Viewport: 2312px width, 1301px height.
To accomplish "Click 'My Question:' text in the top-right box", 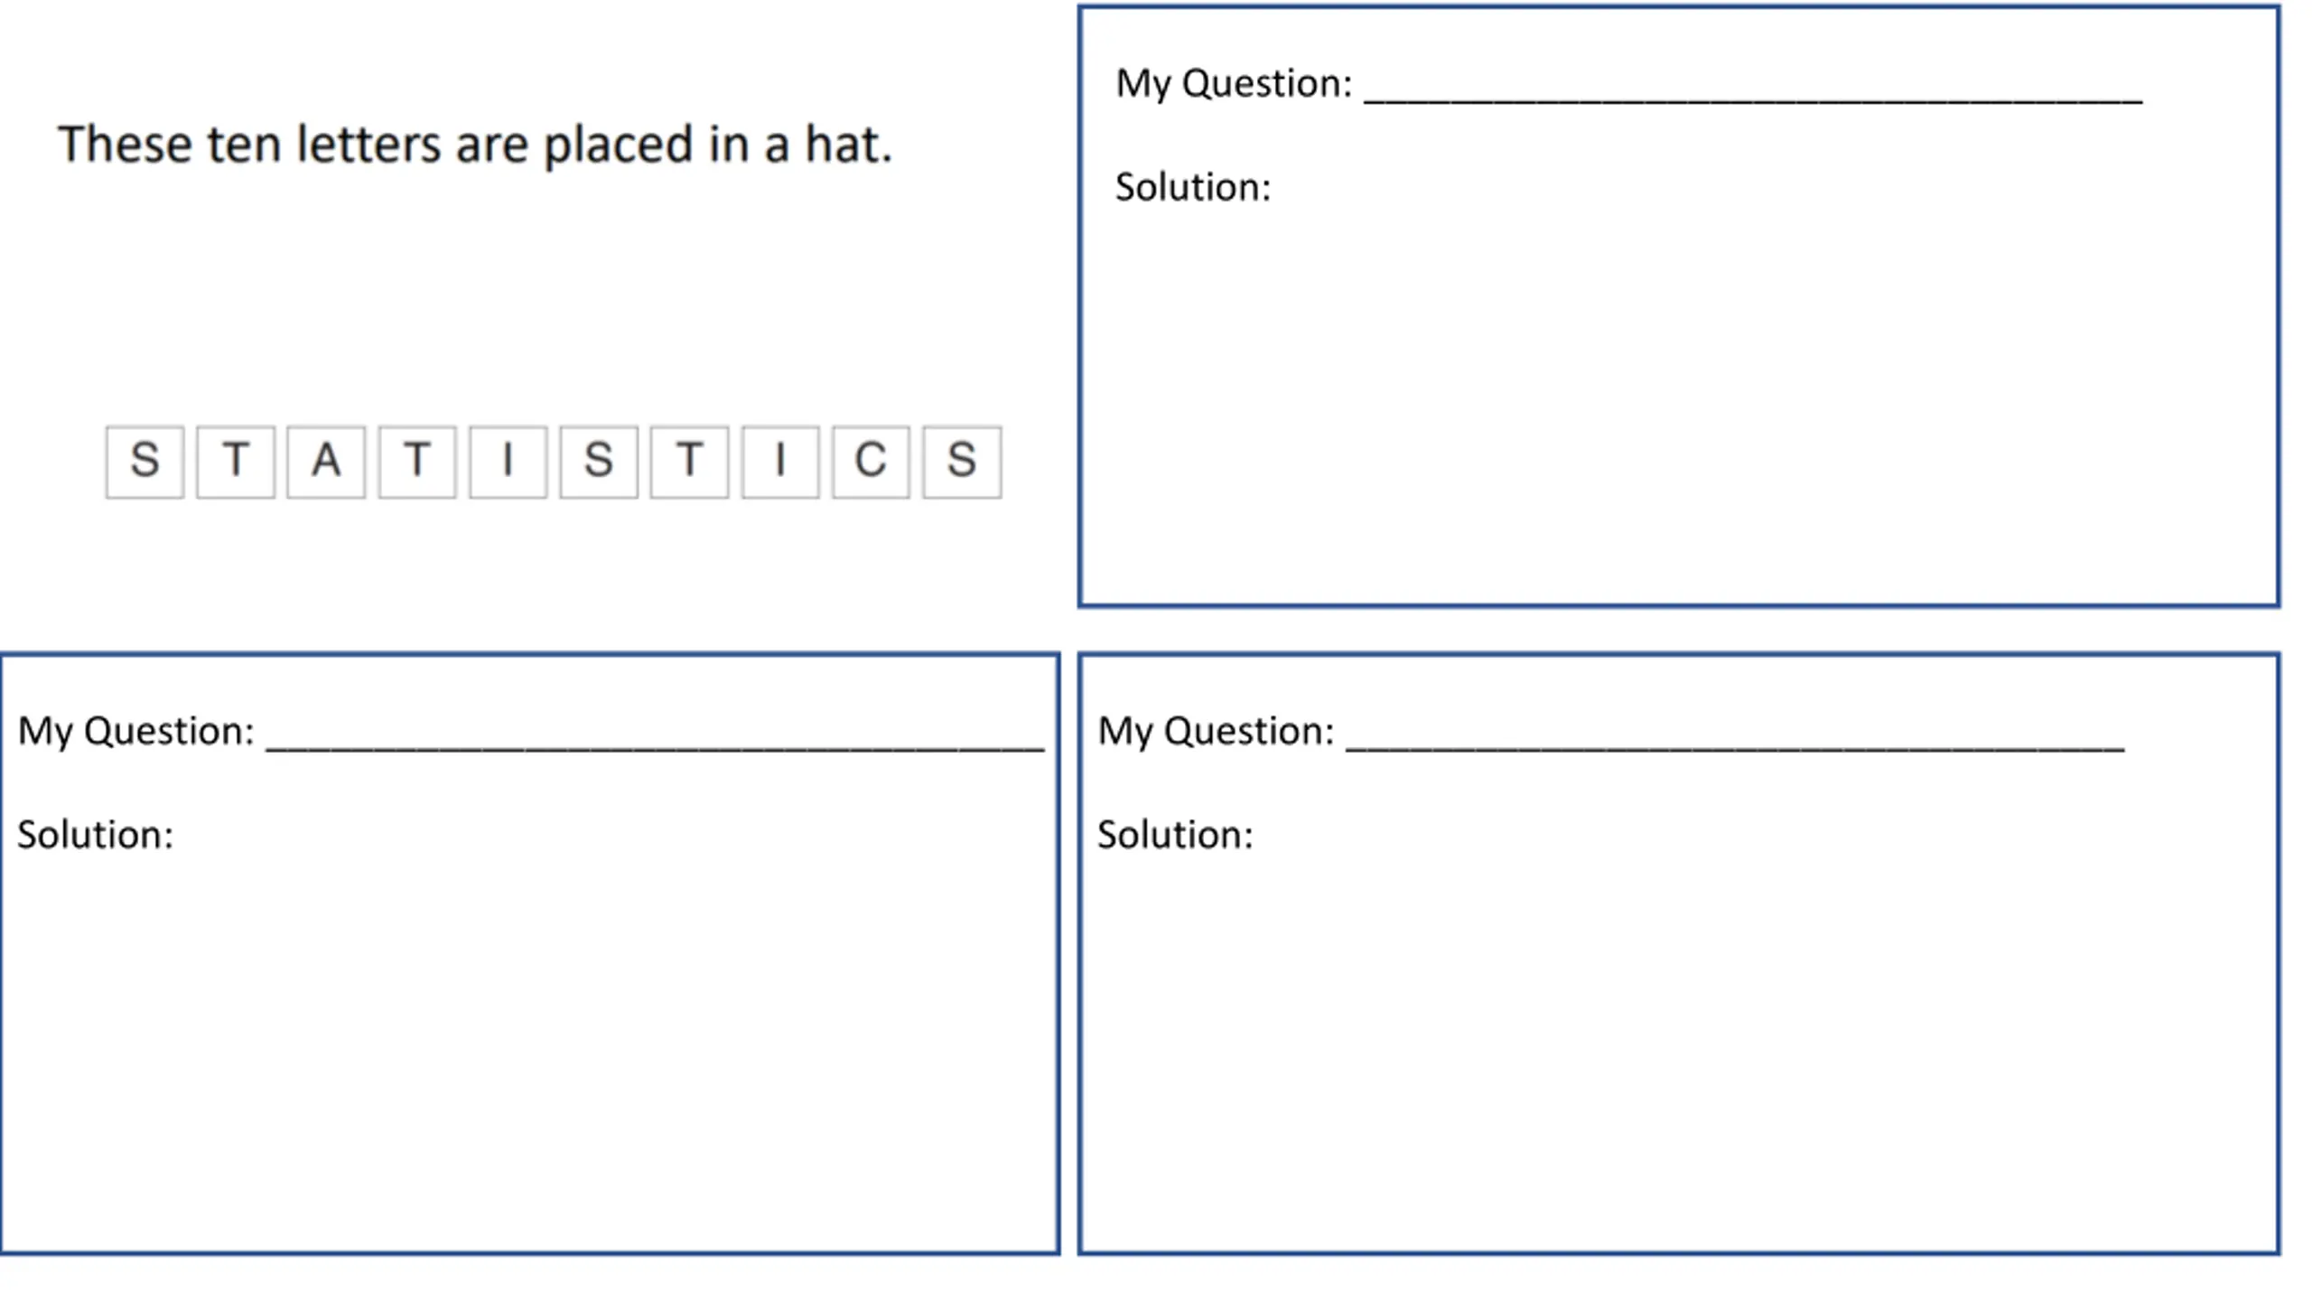I will 1234,84.
